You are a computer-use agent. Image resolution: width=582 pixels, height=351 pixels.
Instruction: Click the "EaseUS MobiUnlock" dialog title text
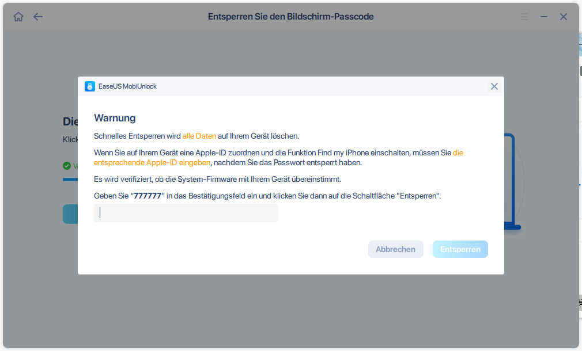(x=127, y=86)
